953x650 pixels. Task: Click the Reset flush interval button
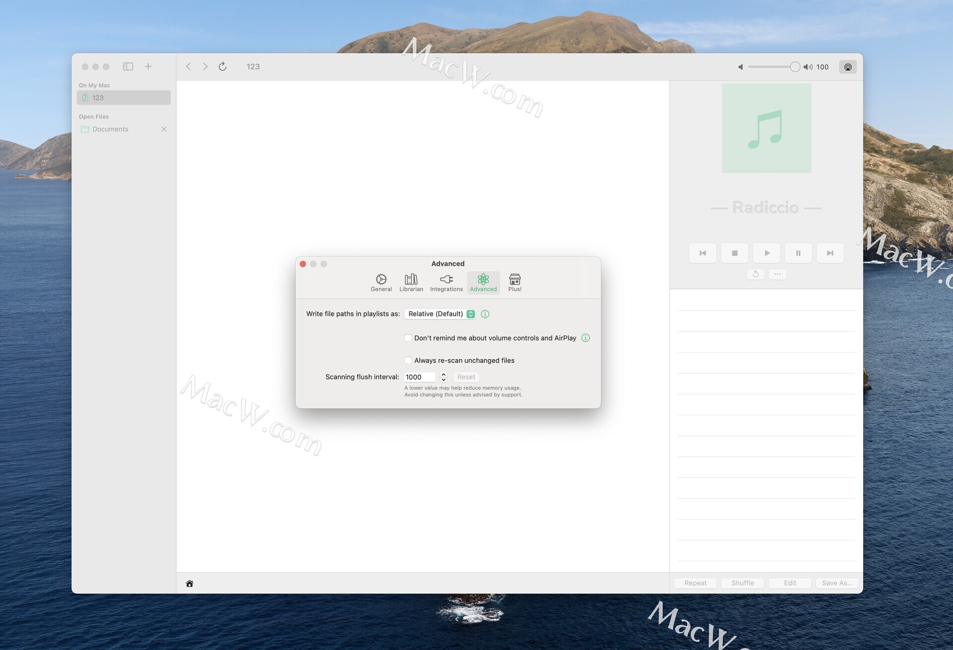466,377
